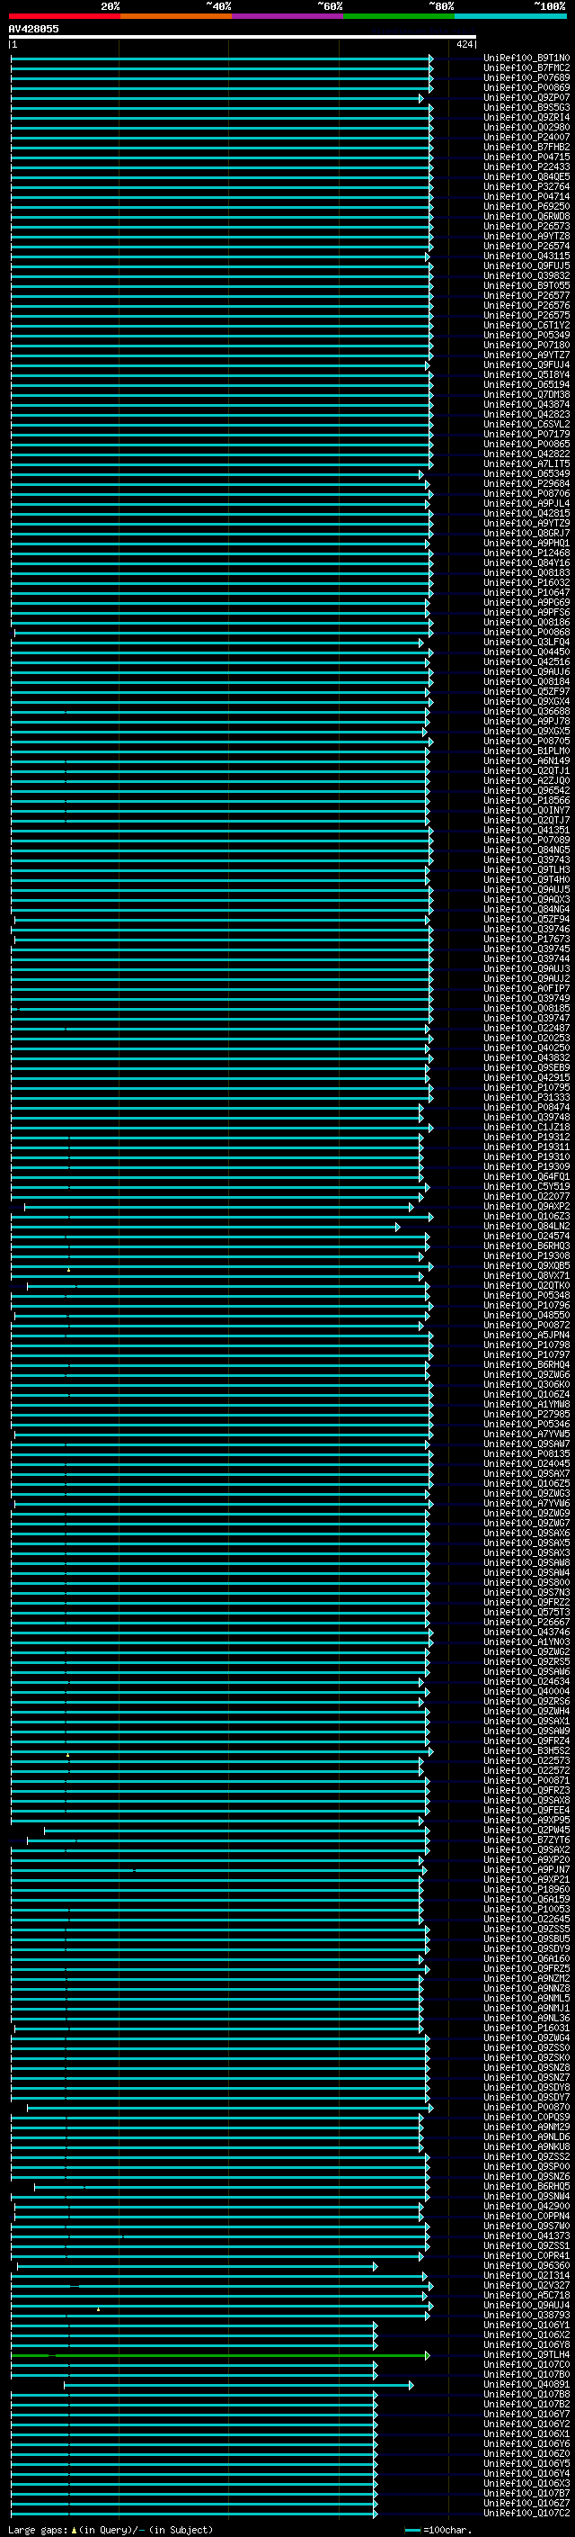Select the UniRef100_B6RHQ5 label
Screen dimensions: 575x2537
(526, 2186)
